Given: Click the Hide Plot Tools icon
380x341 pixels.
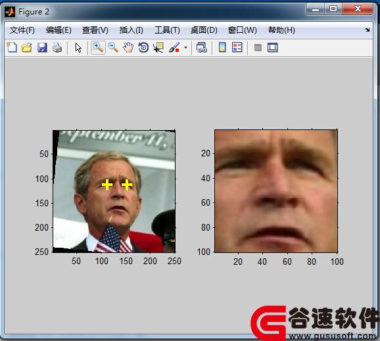Looking at the screenshot, I should click(258, 47).
